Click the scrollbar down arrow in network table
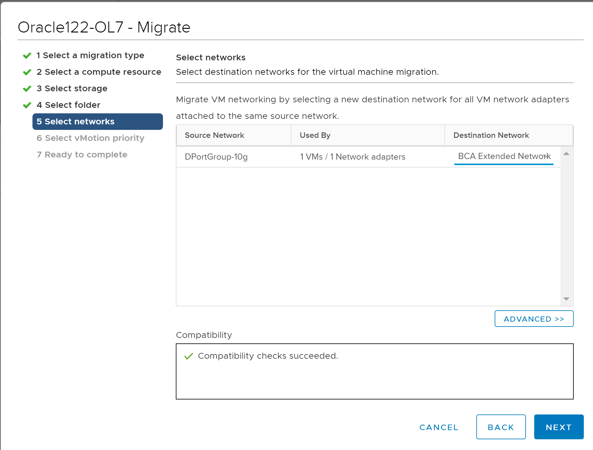The image size is (593, 450). tap(566, 299)
